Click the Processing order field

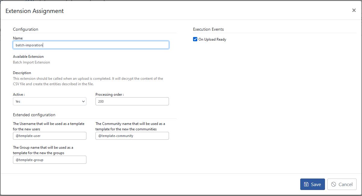(x=132, y=101)
